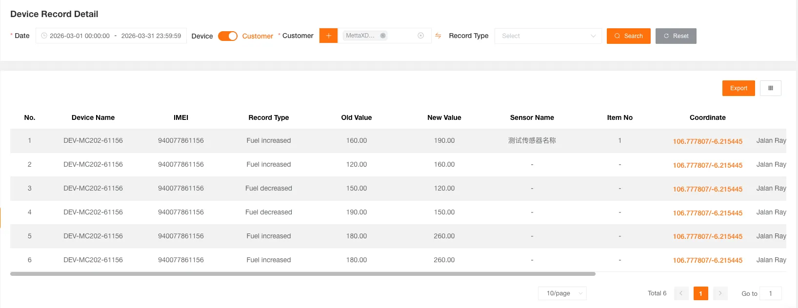Click the Coordinate column header
This screenshot has width=798, height=308.
tap(708, 117)
